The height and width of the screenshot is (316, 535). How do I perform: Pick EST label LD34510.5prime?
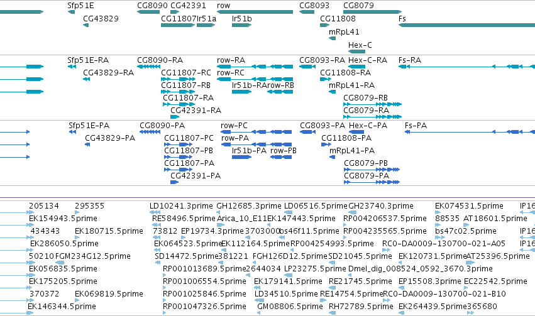pyautogui.click(x=286, y=294)
